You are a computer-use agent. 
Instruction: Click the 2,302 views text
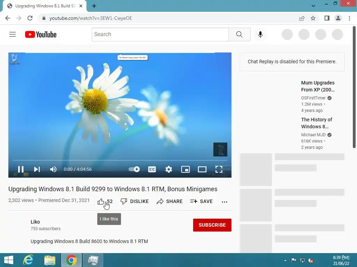click(21, 200)
